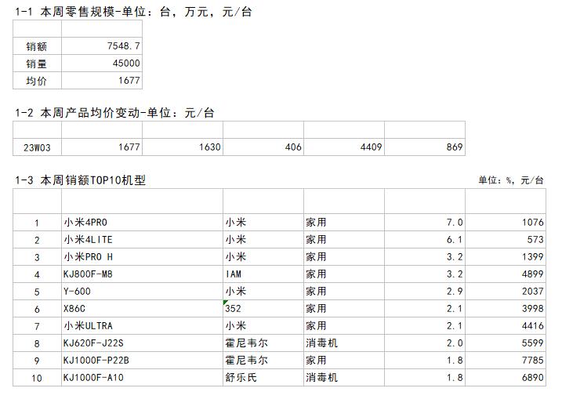Select model cell 小米PRO H
Screen dimensions: 562x399
point(142,256)
